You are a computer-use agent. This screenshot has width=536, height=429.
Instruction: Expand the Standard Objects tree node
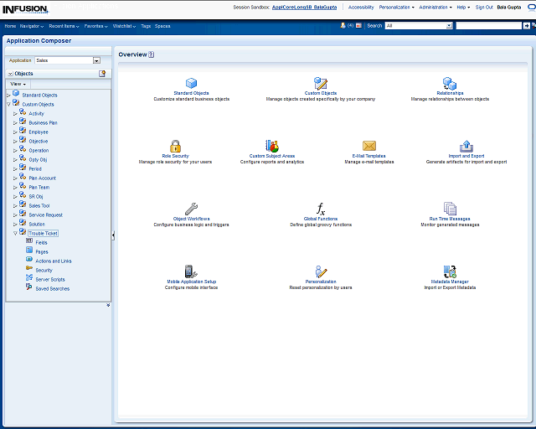pos(8,95)
